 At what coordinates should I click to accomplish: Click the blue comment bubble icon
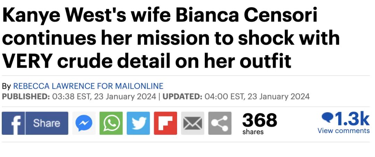coord(327,118)
